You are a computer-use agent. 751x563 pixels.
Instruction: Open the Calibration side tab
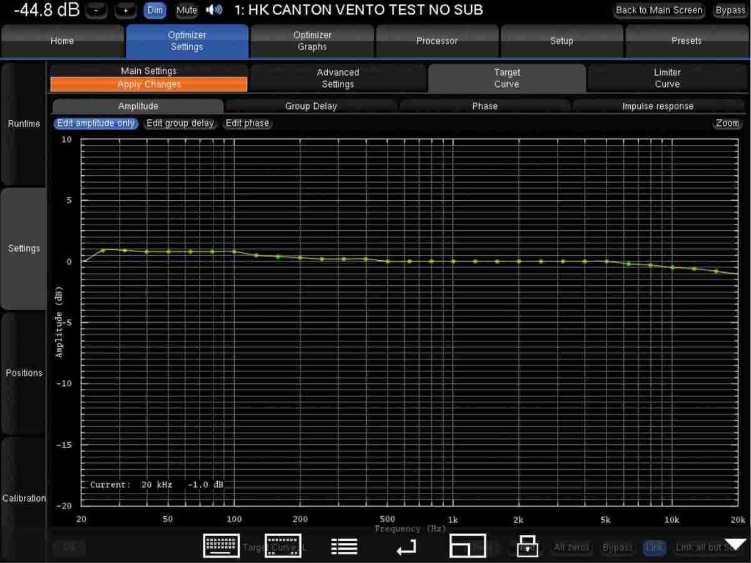click(24, 499)
